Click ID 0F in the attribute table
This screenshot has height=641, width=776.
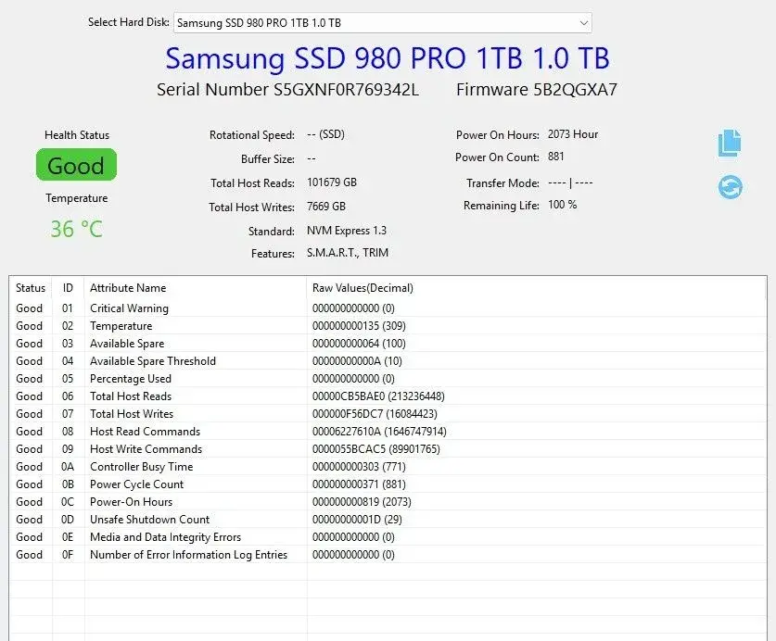point(68,555)
